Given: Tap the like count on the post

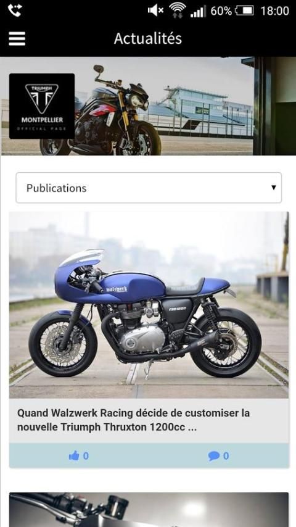Looking at the screenshot, I should (x=86, y=456).
